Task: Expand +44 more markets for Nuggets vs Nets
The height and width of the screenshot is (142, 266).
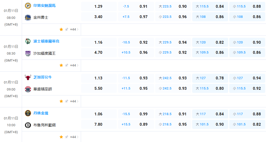Action: (74, 137)
